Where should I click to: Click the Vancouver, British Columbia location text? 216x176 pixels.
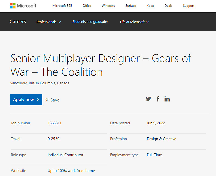point(40,83)
